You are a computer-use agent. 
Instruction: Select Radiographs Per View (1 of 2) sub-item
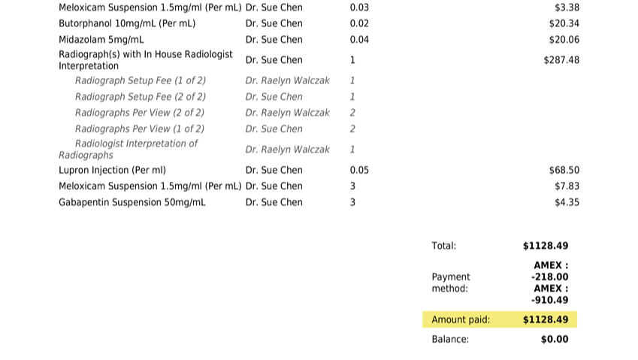tap(140, 129)
